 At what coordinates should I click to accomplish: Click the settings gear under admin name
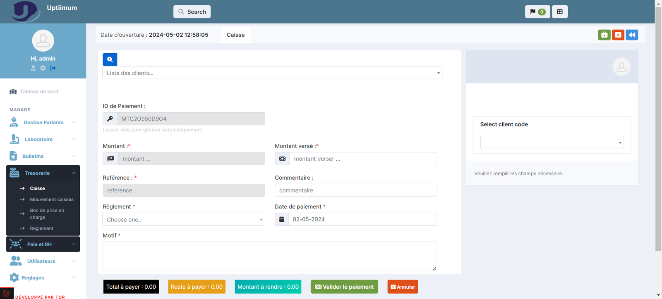click(x=43, y=68)
